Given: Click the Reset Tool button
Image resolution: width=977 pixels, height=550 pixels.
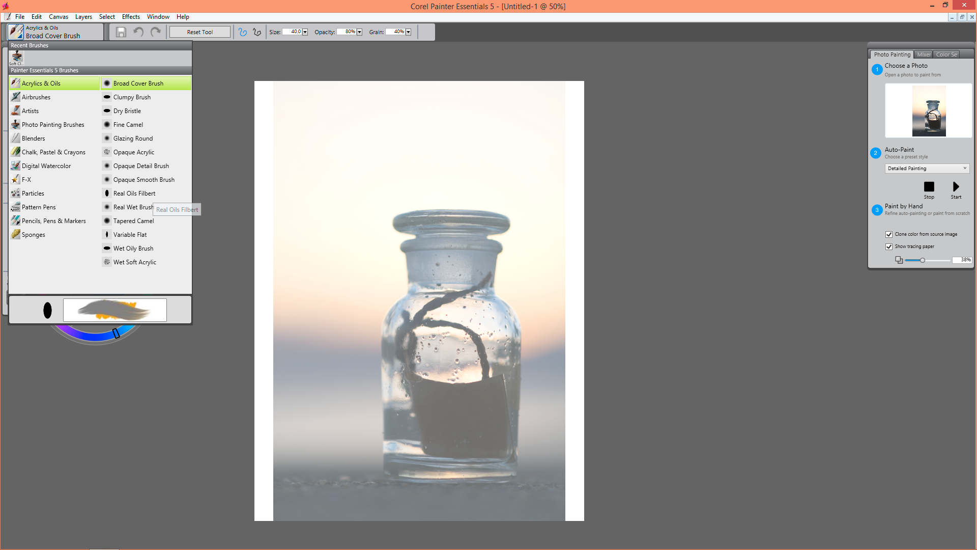Looking at the screenshot, I should tap(199, 32).
